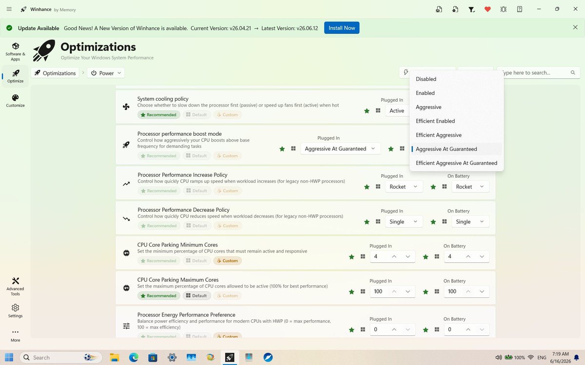Decrease Plugged In Energy Performance Preference value

(408, 330)
